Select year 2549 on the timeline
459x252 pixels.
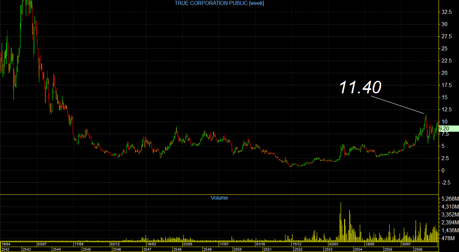[207, 250]
